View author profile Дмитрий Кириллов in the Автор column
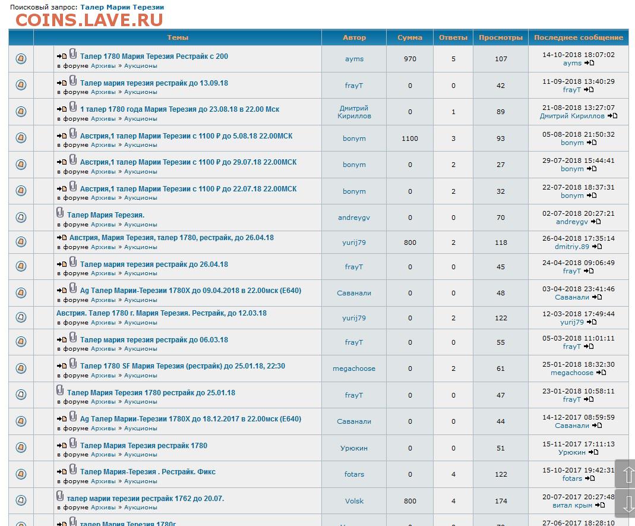 (x=355, y=112)
